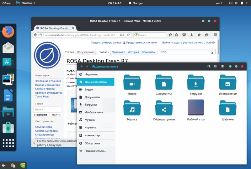The height and width of the screenshot is (169, 251).
Task: Reload the page in Firefox
Action: [x=128, y=35]
